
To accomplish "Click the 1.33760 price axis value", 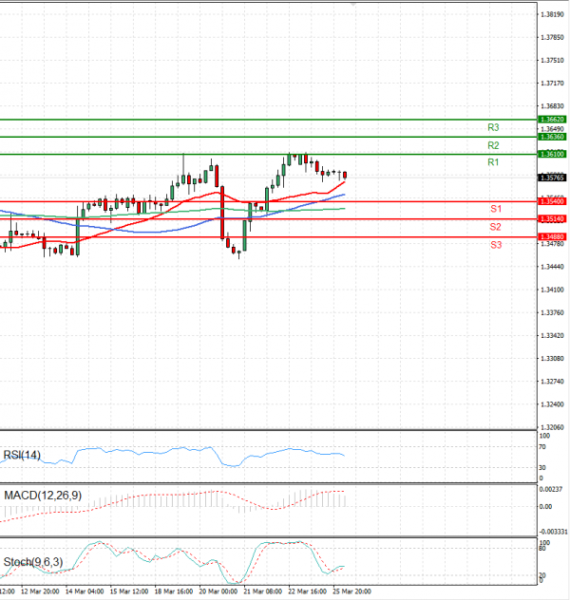I will click(x=552, y=312).
